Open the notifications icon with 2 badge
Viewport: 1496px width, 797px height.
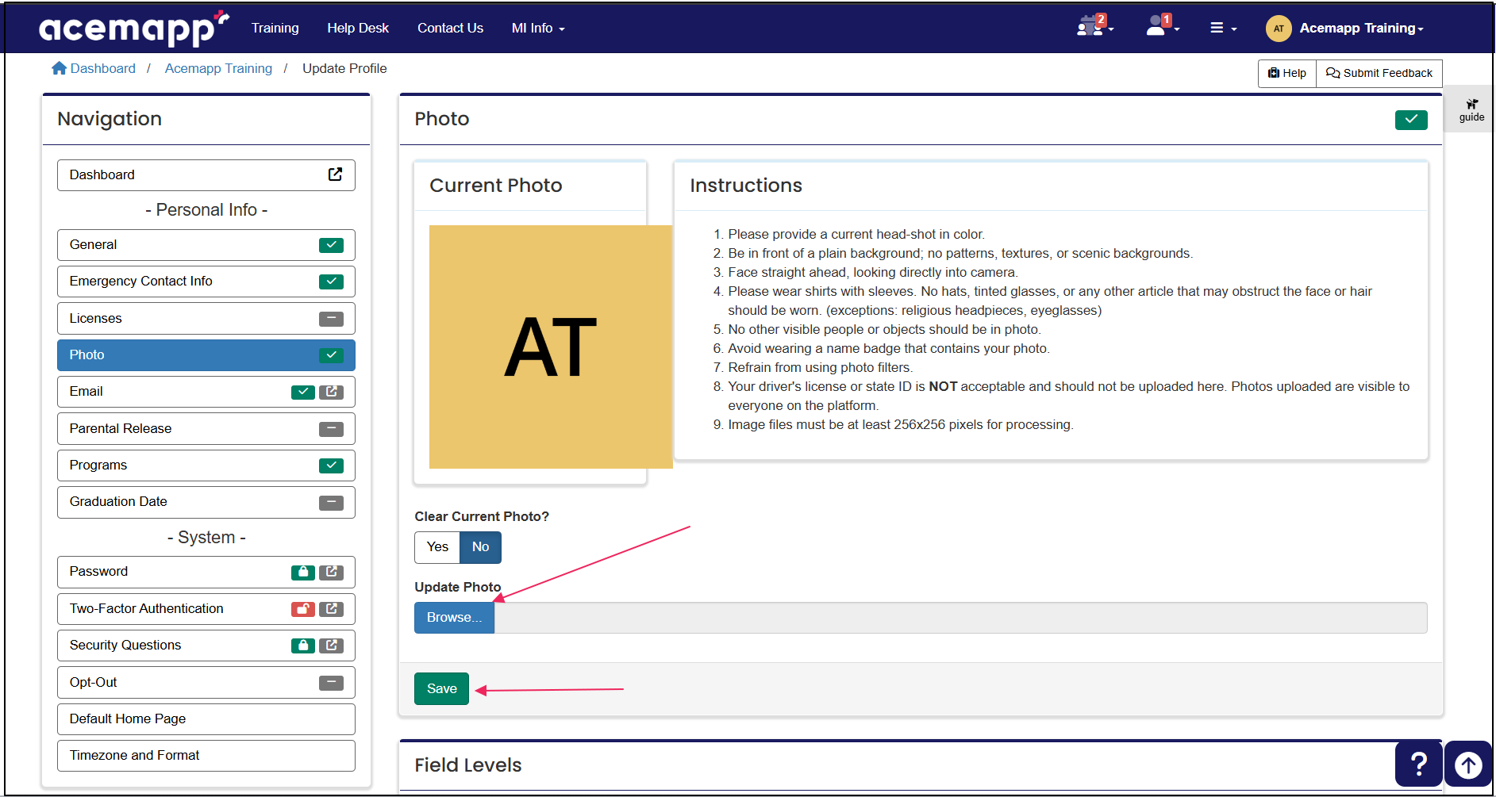[1090, 25]
